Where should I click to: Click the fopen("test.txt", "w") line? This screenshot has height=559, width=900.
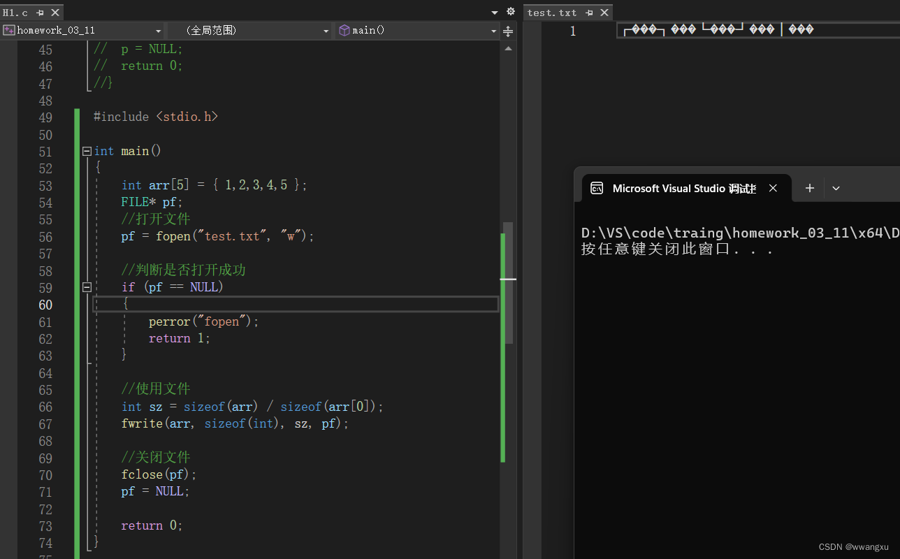217,236
